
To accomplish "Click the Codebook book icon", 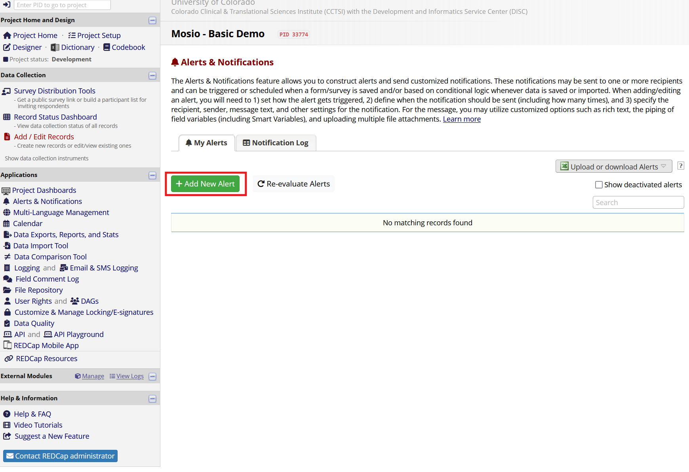I will tap(107, 47).
